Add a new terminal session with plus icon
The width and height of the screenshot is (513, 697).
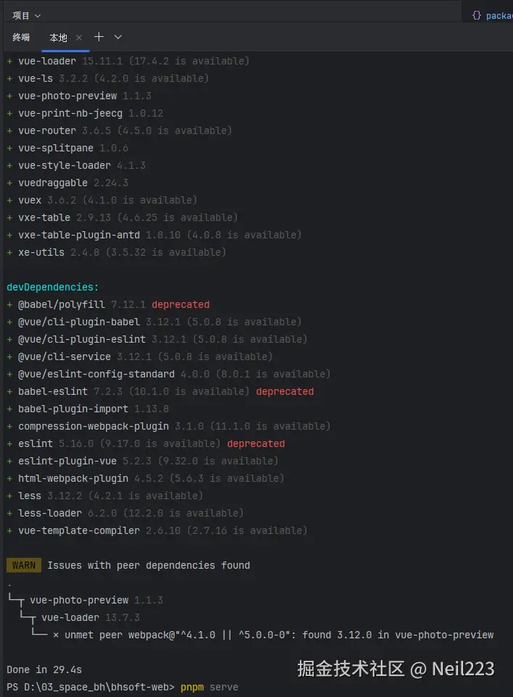[99, 37]
